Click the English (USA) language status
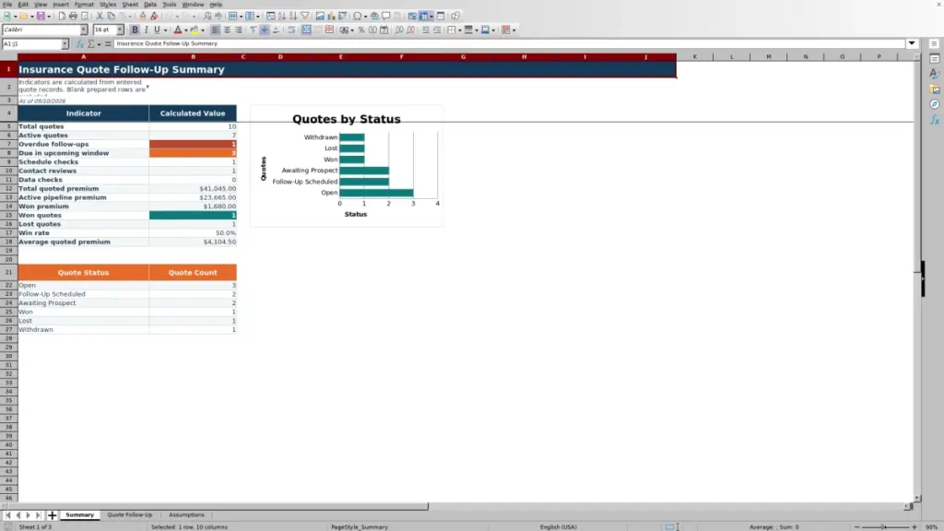944x531 pixels. (x=558, y=526)
